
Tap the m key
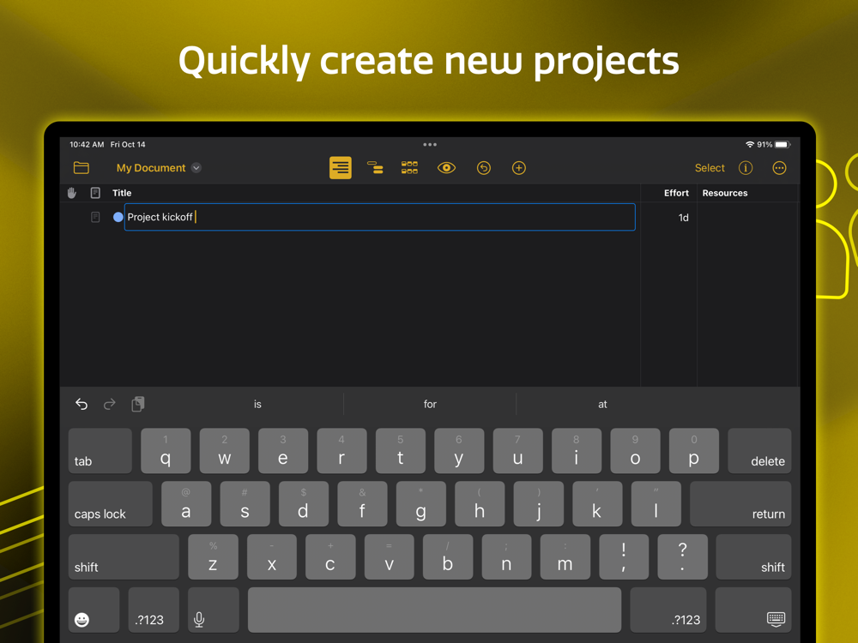point(565,556)
